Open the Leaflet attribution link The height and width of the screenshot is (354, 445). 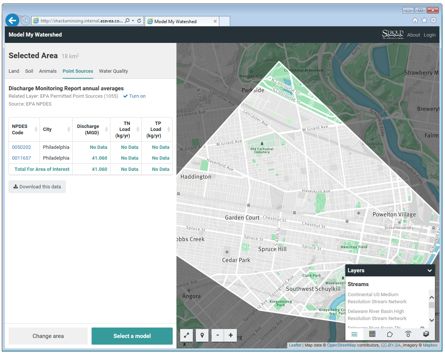pos(295,345)
